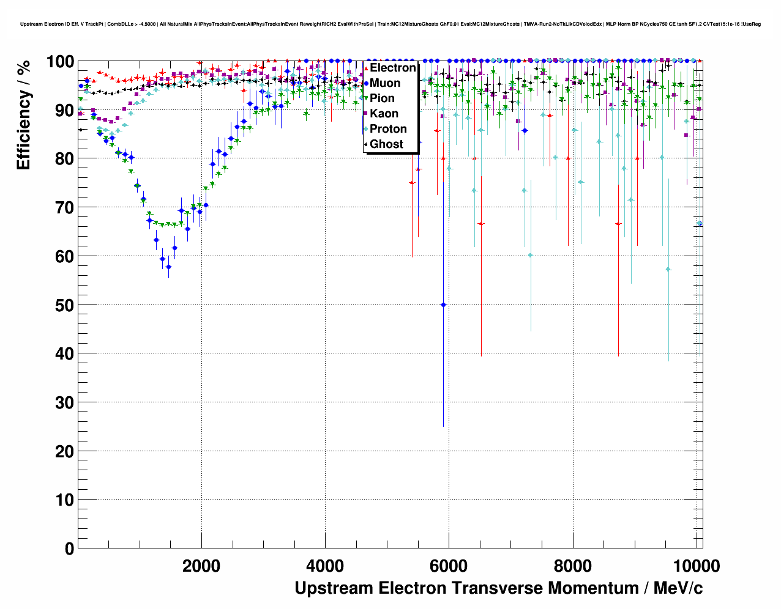The image size is (781, 609).
Task: Click the y-axis tick label '30'
Action: (x=65, y=403)
